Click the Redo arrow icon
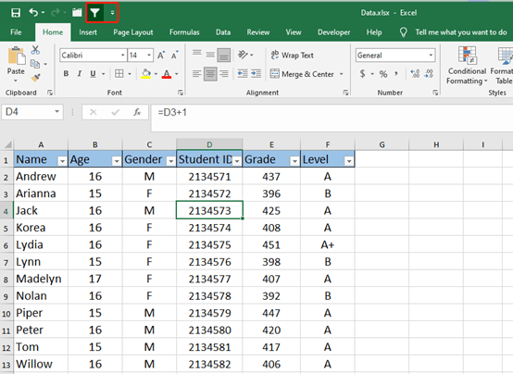This screenshot has width=513, height=374. [x=56, y=12]
